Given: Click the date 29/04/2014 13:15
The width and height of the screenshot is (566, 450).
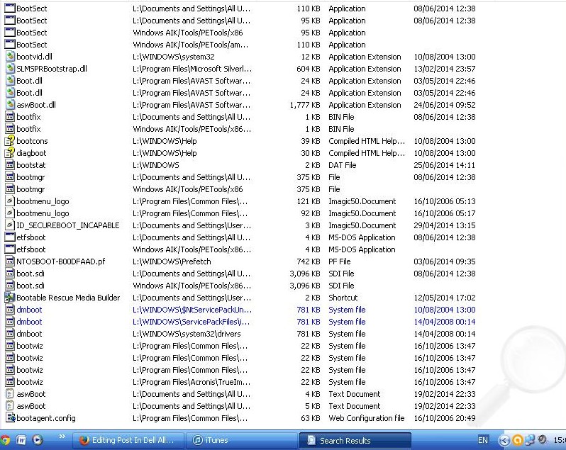Looking at the screenshot, I should 444,225.
